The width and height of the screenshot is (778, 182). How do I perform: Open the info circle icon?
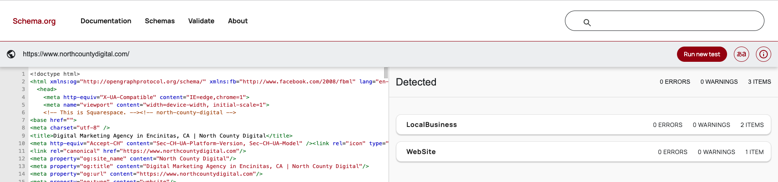[763, 54]
